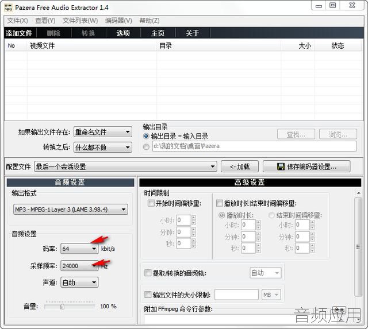Click the output directory path field

coord(254,146)
